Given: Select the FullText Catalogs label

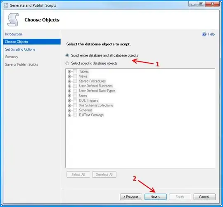Looking at the screenshot, I should (91, 115).
